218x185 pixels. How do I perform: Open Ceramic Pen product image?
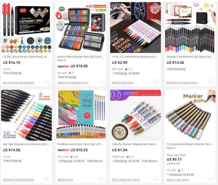click(26, 27)
